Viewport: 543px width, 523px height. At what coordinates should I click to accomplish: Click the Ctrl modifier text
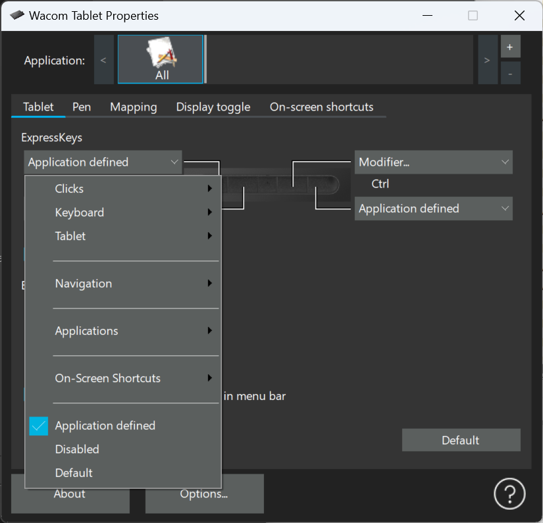pyautogui.click(x=380, y=184)
